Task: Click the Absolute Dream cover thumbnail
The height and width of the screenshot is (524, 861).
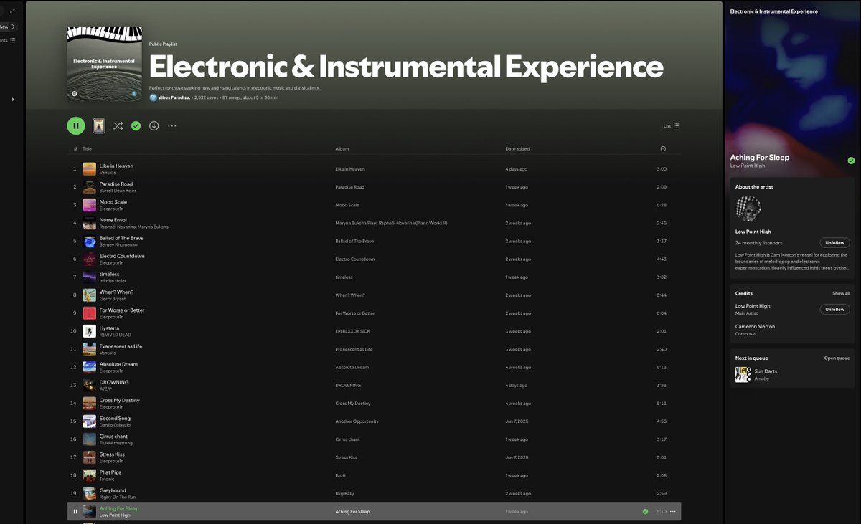Action: click(90, 367)
